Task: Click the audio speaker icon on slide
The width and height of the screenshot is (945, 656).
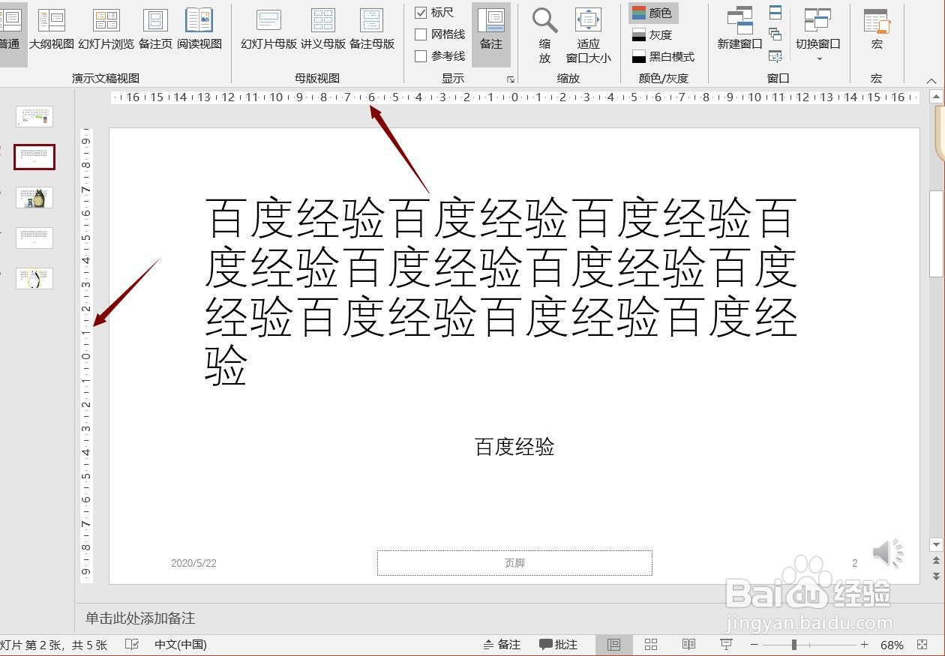Action: 888,553
